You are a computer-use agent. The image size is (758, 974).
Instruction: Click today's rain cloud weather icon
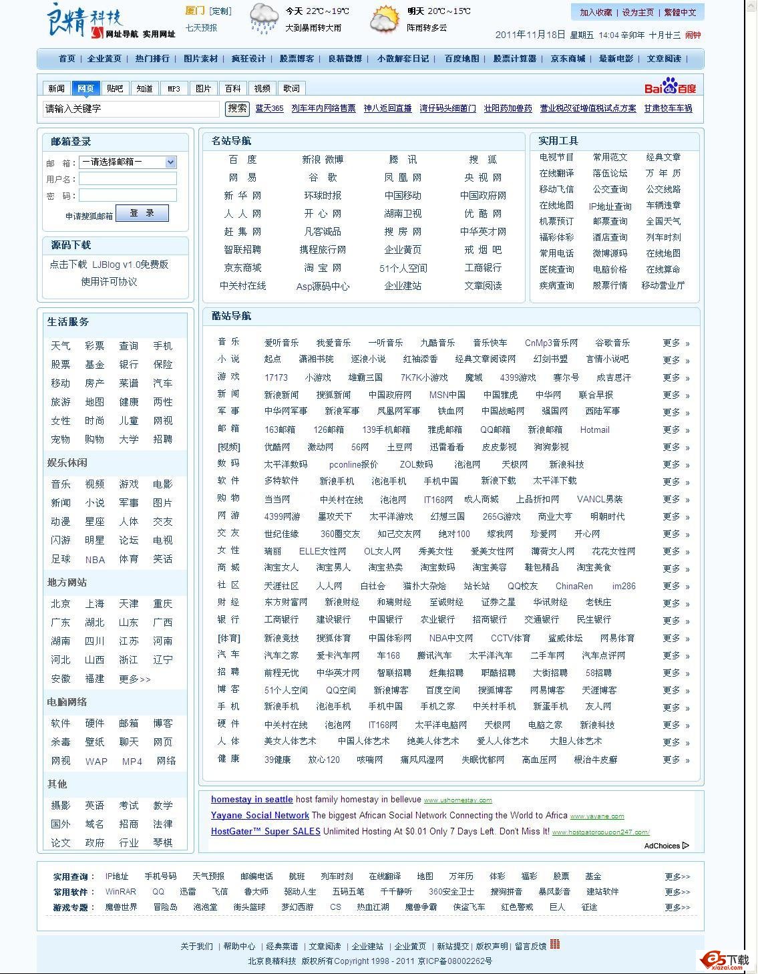(x=264, y=19)
